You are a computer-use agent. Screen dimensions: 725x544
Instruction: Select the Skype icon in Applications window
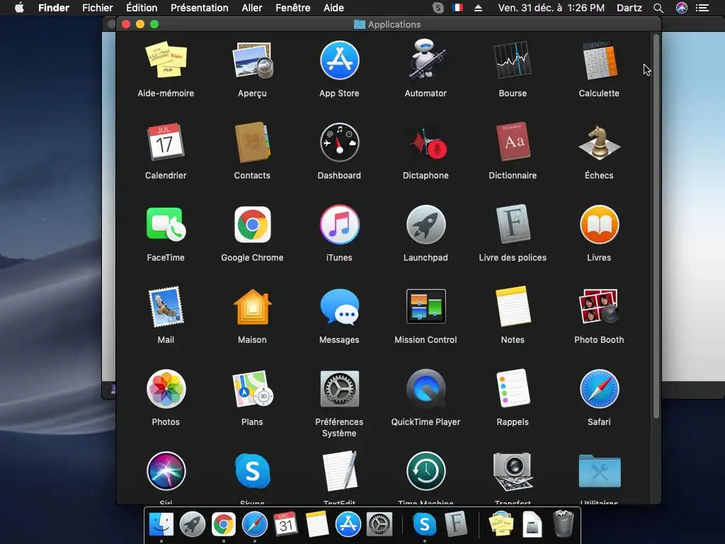253,471
